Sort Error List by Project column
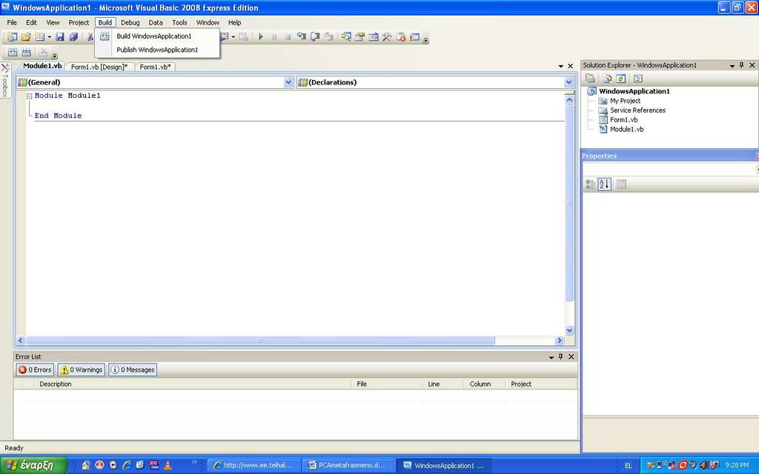This screenshot has height=474, width=759. [541, 384]
